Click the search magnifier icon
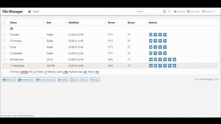This screenshot has width=221, height=124. [x=164, y=11]
